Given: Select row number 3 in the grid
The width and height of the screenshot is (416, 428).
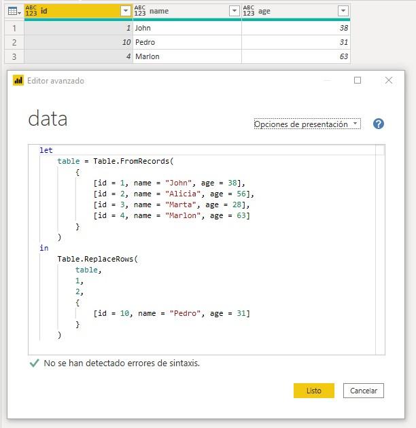Looking at the screenshot, I should point(14,56).
